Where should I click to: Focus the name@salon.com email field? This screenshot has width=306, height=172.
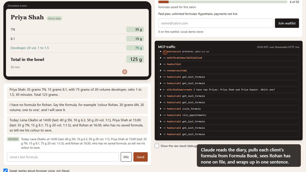[x=216, y=23]
